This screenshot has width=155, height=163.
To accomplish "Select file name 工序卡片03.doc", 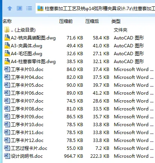I will 27,69.
